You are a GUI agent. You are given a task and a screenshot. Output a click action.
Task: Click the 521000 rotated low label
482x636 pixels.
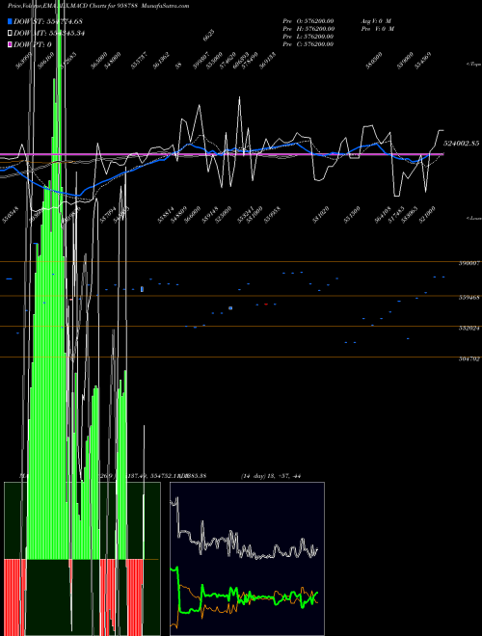pyautogui.click(x=427, y=214)
